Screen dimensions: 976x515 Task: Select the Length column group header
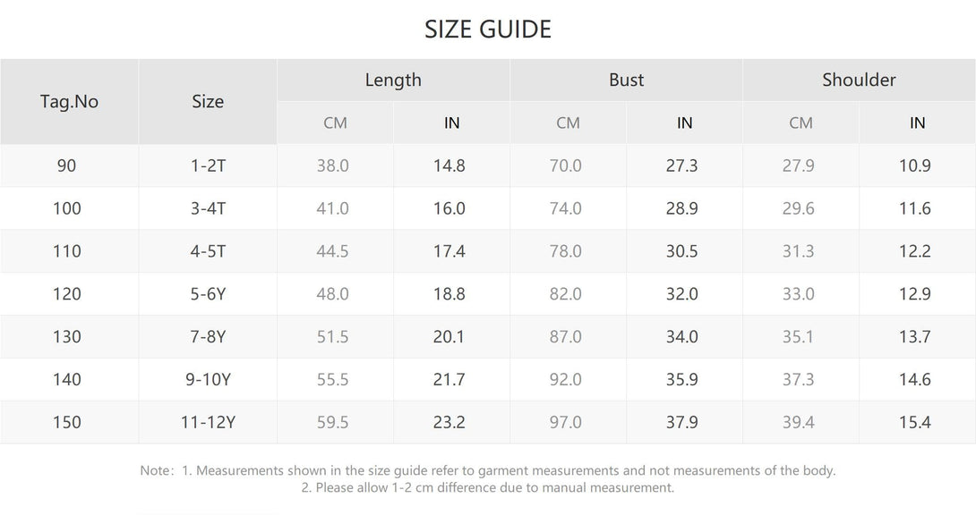pos(393,80)
